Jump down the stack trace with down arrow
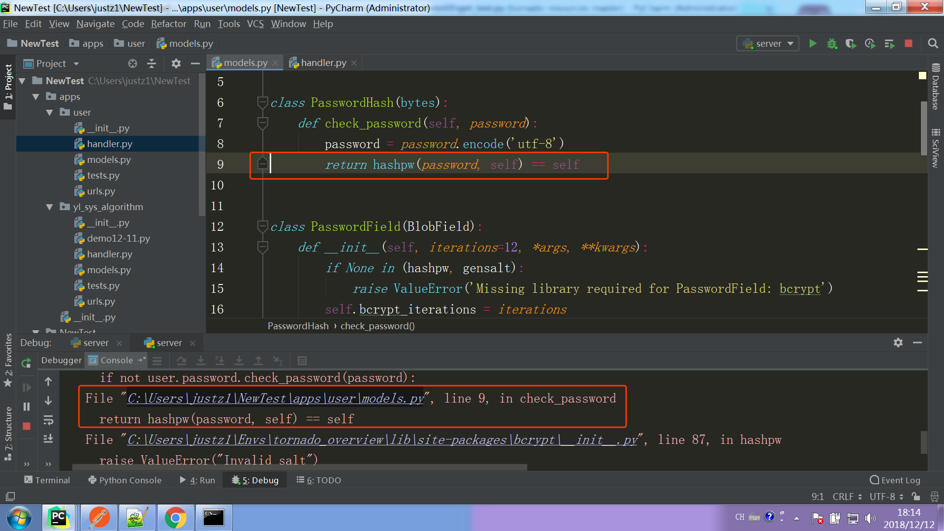Viewport: 944px width, 531px height. pyautogui.click(x=48, y=401)
